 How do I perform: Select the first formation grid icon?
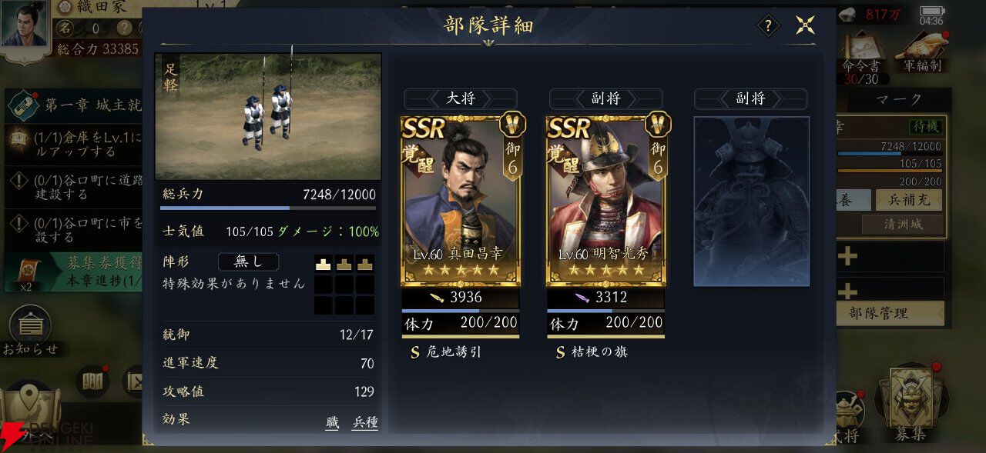tap(324, 263)
